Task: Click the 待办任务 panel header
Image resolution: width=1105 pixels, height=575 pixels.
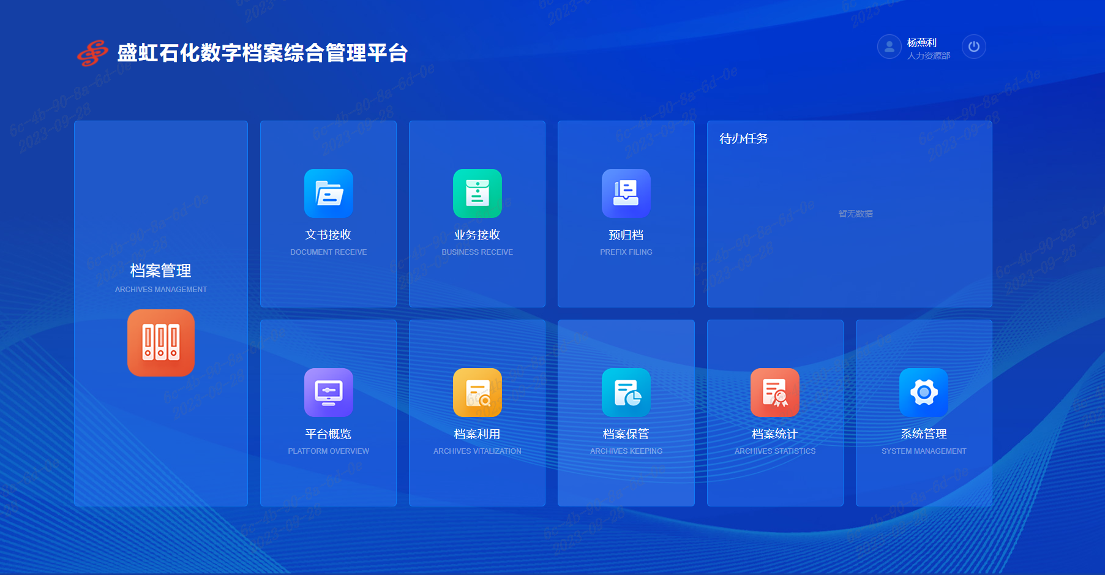Action: pos(744,139)
